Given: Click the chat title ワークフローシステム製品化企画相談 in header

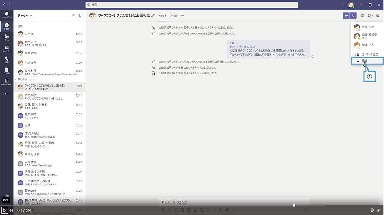Looking at the screenshot, I should coord(124,15).
